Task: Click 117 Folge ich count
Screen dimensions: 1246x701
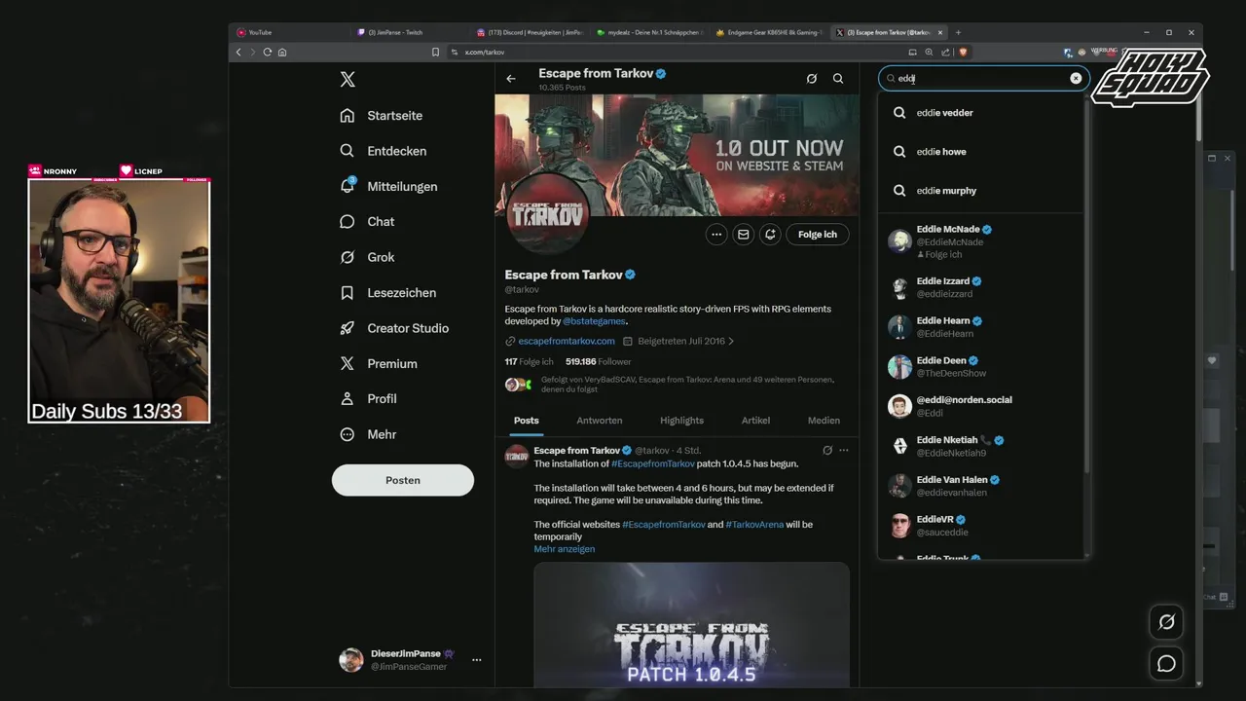Action: 530,361
